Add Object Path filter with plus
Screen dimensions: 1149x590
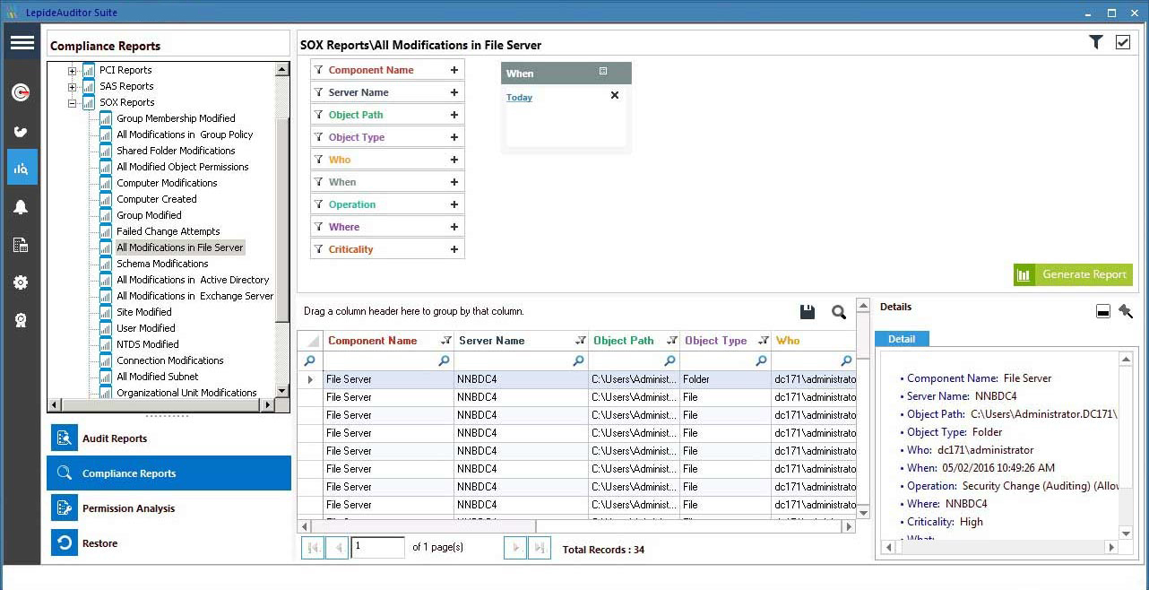click(454, 115)
